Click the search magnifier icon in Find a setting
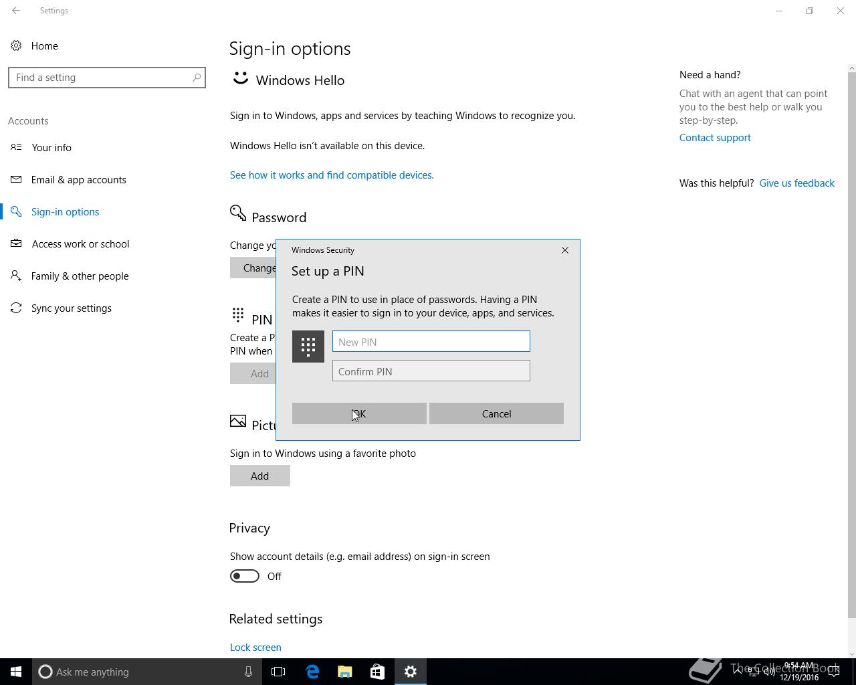Viewport: 856px width, 685px height. coord(197,78)
